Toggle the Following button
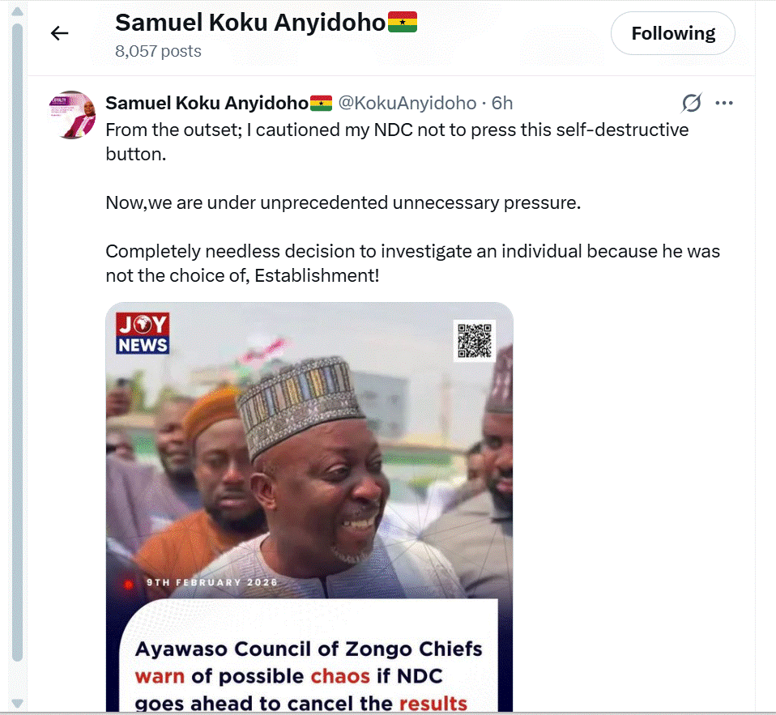The height and width of the screenshot is (715, 776). tap(672, 33)
